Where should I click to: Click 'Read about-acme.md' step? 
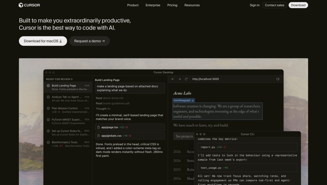point(110,98)
